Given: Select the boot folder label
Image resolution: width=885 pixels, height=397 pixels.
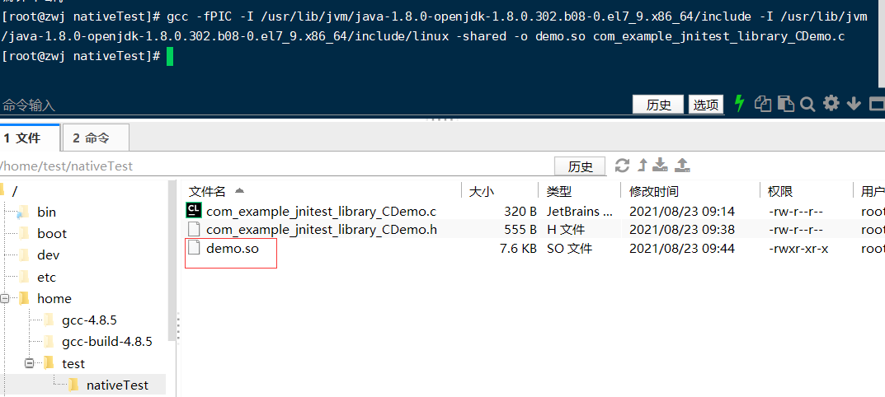Looking at the screenshot, I should click(52, 233).
